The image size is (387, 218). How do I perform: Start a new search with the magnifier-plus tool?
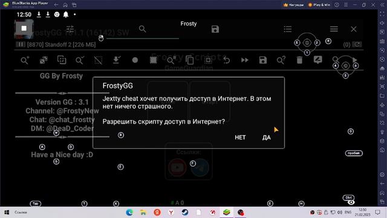coord(25,60)
